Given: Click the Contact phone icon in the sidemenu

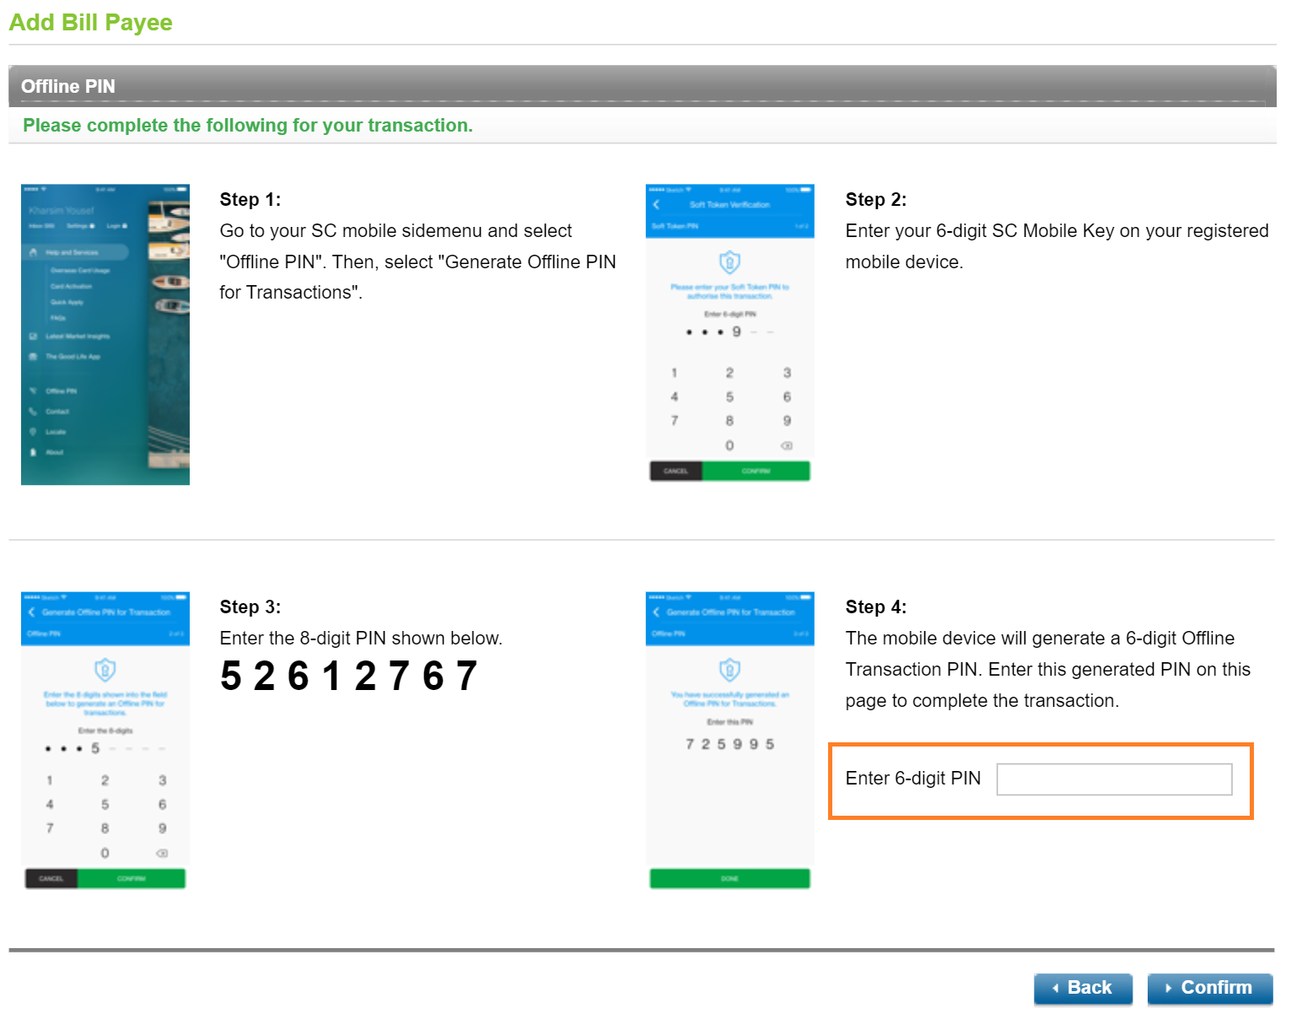Looking at the screenshot, I should coord(31,412).
